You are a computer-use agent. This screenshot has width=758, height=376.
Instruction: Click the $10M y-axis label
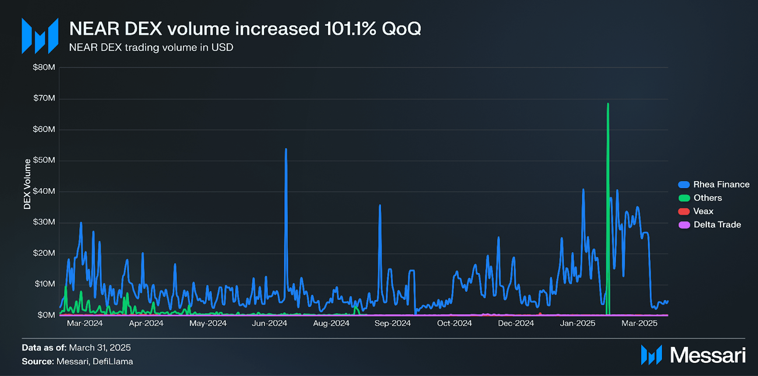45,284
